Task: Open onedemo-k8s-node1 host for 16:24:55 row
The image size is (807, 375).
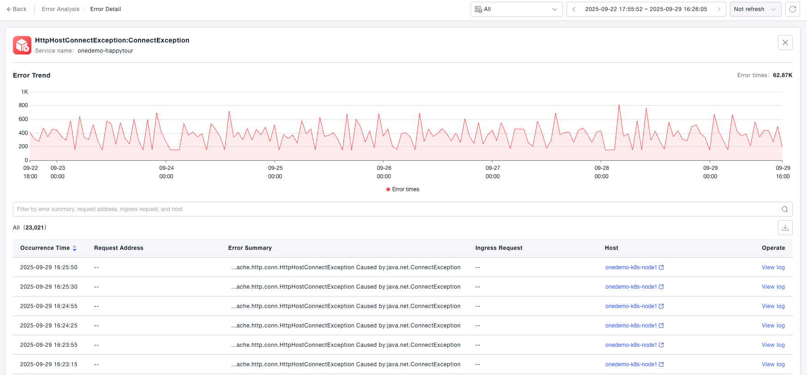Action: click(x=631, y=306)
